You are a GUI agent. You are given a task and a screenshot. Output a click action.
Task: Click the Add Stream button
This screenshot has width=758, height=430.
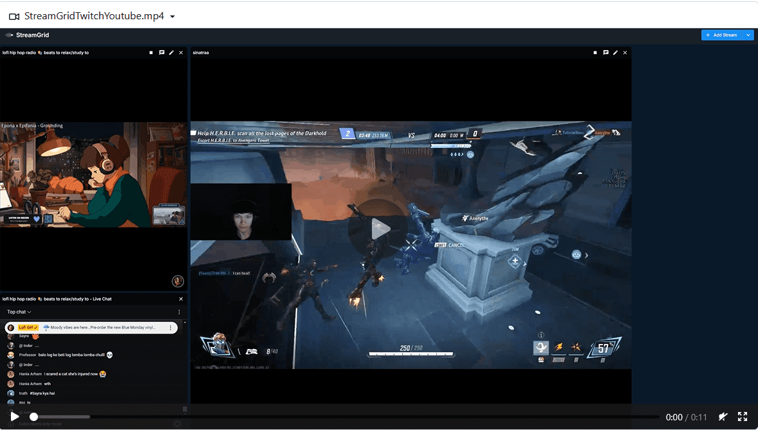click(x=721, y=35)
